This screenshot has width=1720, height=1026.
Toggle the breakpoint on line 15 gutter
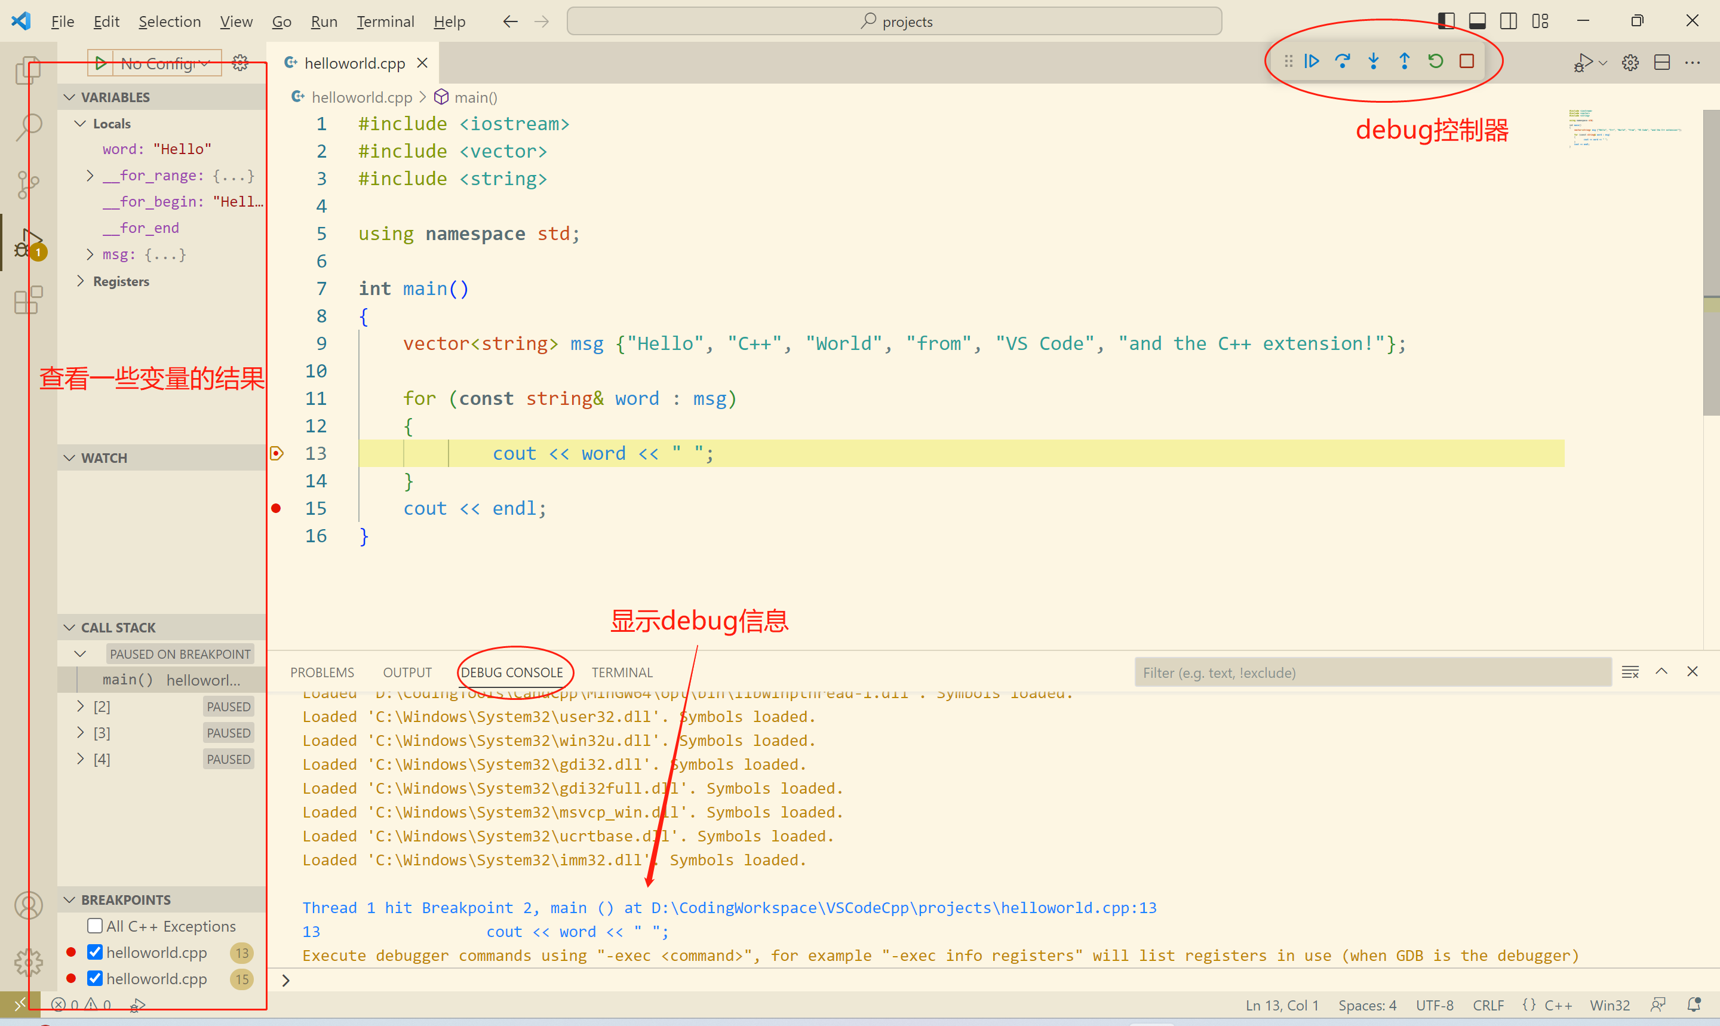coord(276,508)
